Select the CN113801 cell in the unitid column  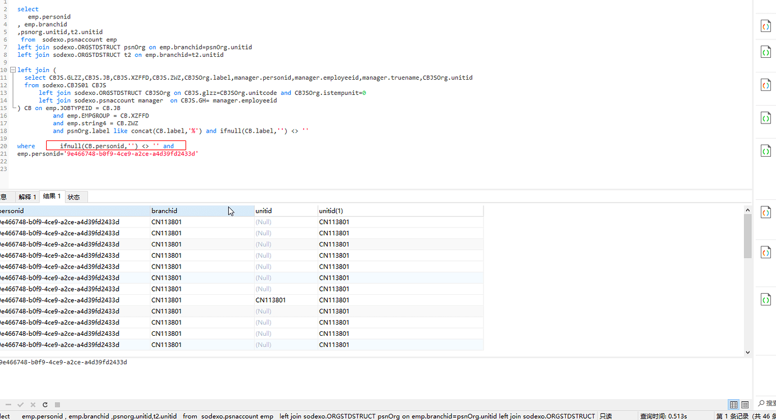tap(286, 300)
